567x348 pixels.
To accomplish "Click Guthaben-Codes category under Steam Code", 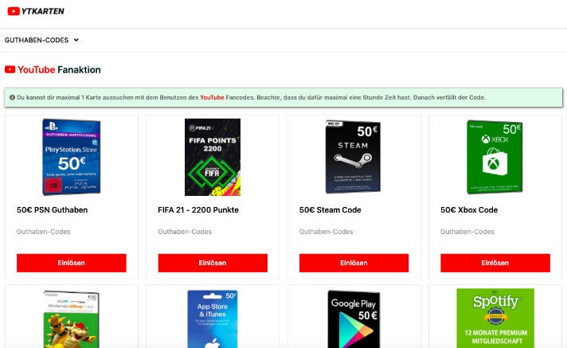I will pyautogui.click(x=326, y=232).
